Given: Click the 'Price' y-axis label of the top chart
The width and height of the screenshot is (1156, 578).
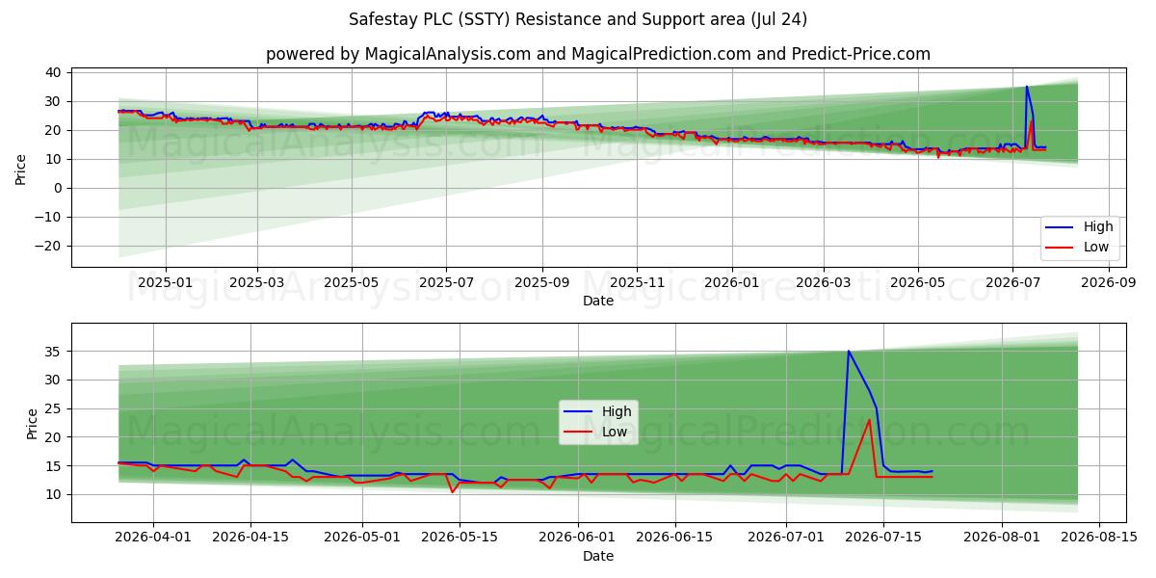Looking at the screenshot, I should 20,167.
